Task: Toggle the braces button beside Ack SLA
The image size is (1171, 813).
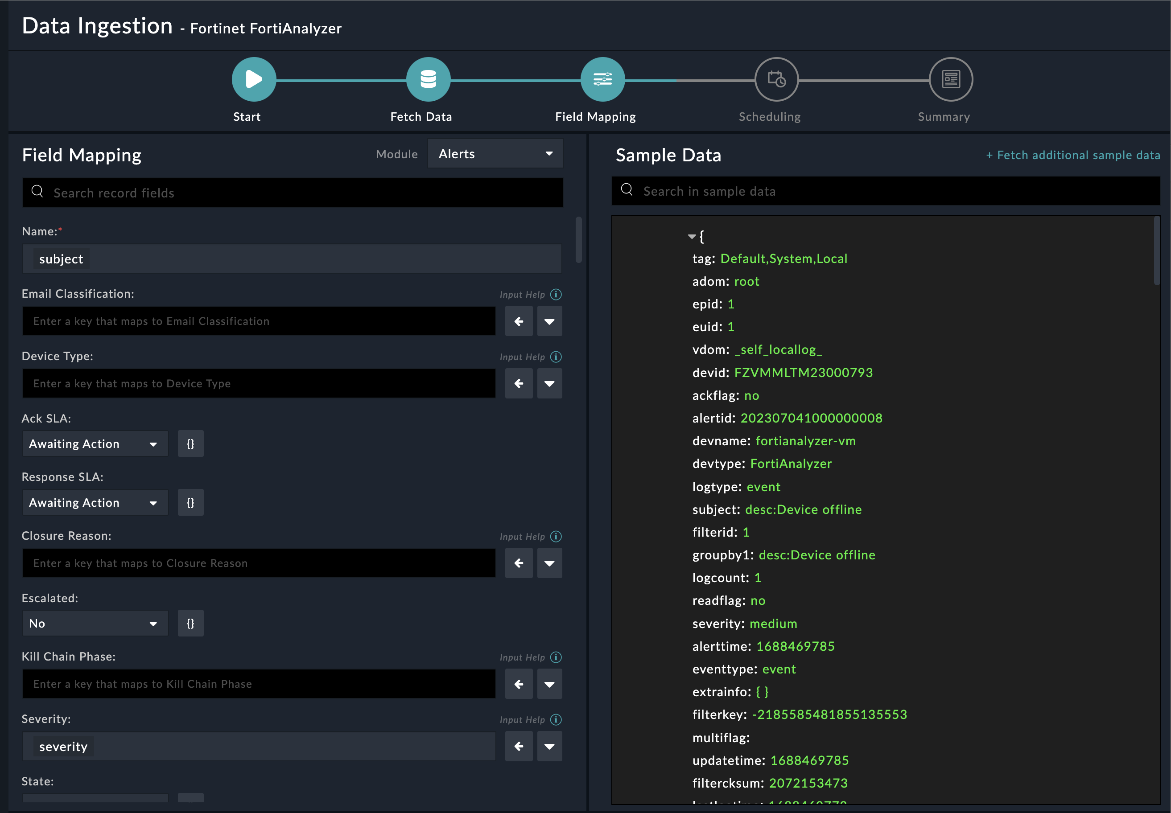Action: coord(190,443)
